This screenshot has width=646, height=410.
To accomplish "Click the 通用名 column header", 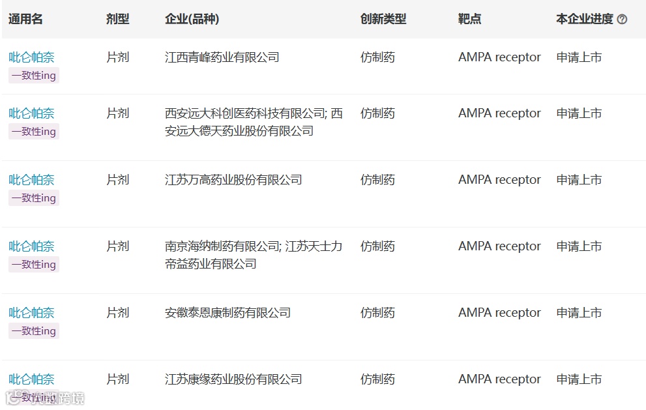I will click(x=25, y=19).
